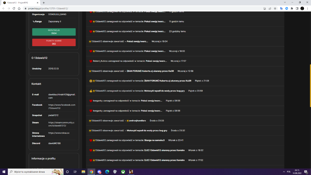Open andrzejhandlarz profile link

(137, 121)
